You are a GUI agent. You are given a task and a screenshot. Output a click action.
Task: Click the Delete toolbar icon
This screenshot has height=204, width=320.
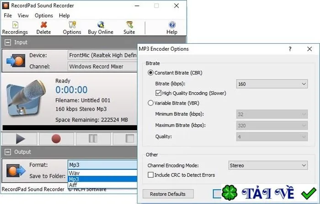(x=43, y=28)
